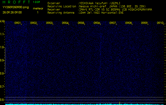Click the bright meteor echo near 0.9 kHz
166x105 pixels.
120,60
